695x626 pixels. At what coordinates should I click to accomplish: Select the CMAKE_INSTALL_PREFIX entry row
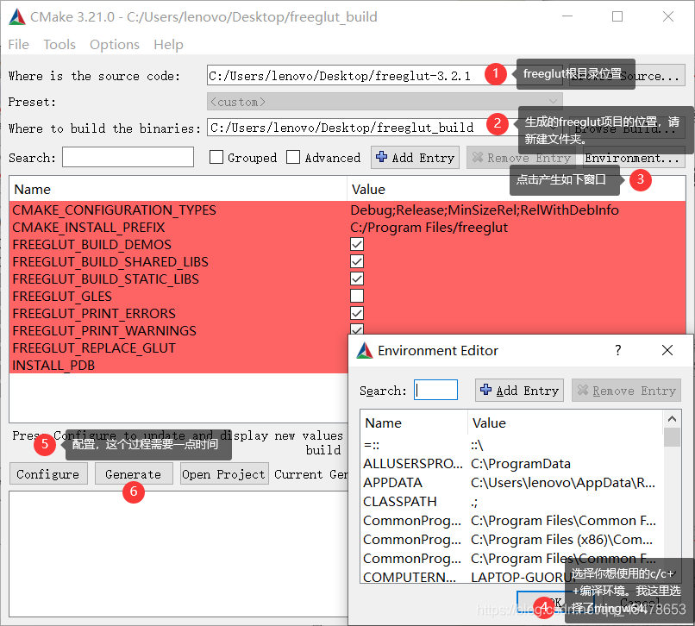[x=172, y=227]
